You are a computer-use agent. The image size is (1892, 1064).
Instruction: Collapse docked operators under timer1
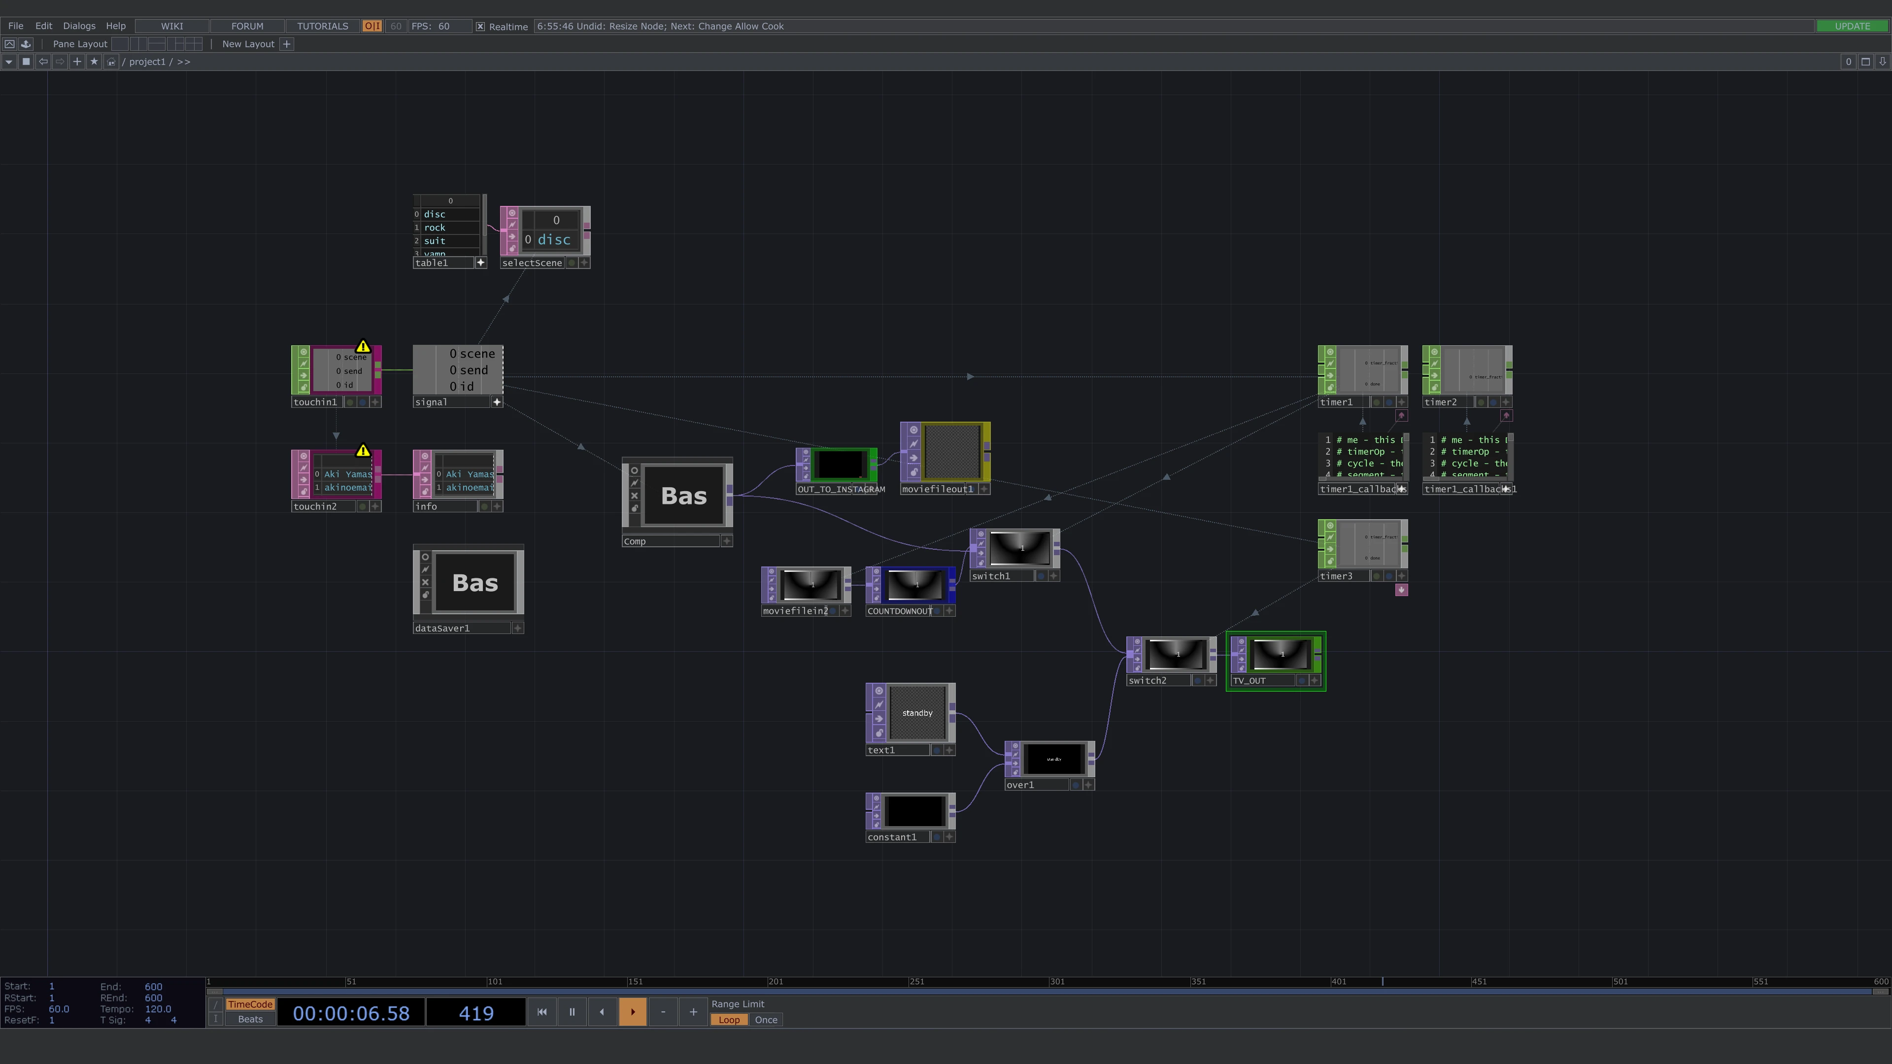1401,416
